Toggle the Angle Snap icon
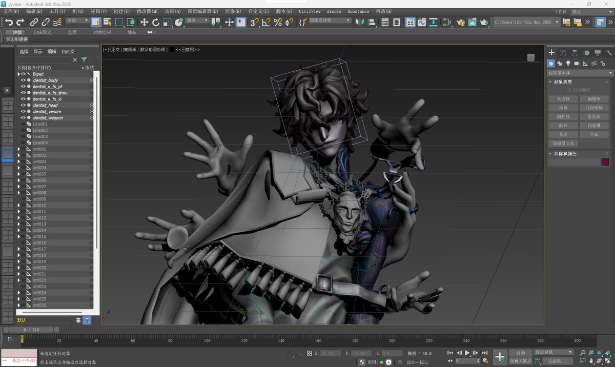 pos(266,22)
